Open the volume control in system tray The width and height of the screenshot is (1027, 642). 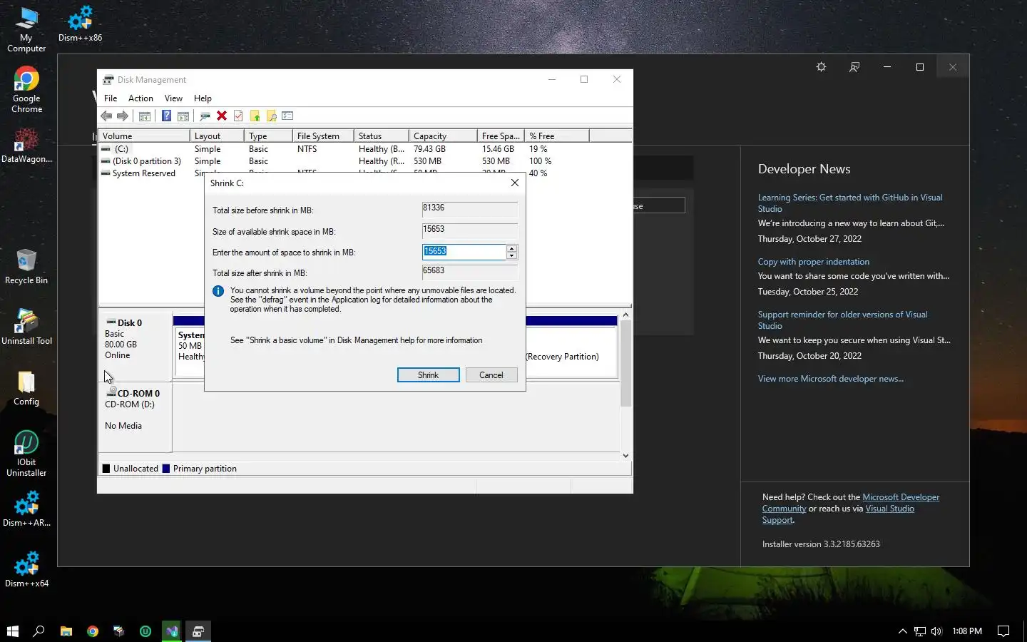pos(936,631)
